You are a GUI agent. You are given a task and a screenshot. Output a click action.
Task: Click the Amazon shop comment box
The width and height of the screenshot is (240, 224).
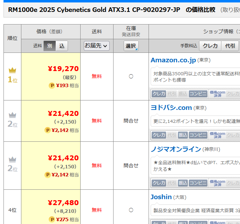pos(195,76)
